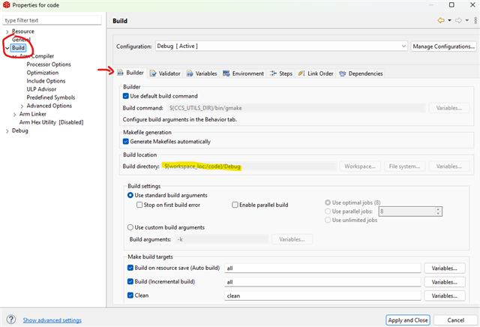
Task: Click the forward navigation arrow icon
Action: [458, 20]
